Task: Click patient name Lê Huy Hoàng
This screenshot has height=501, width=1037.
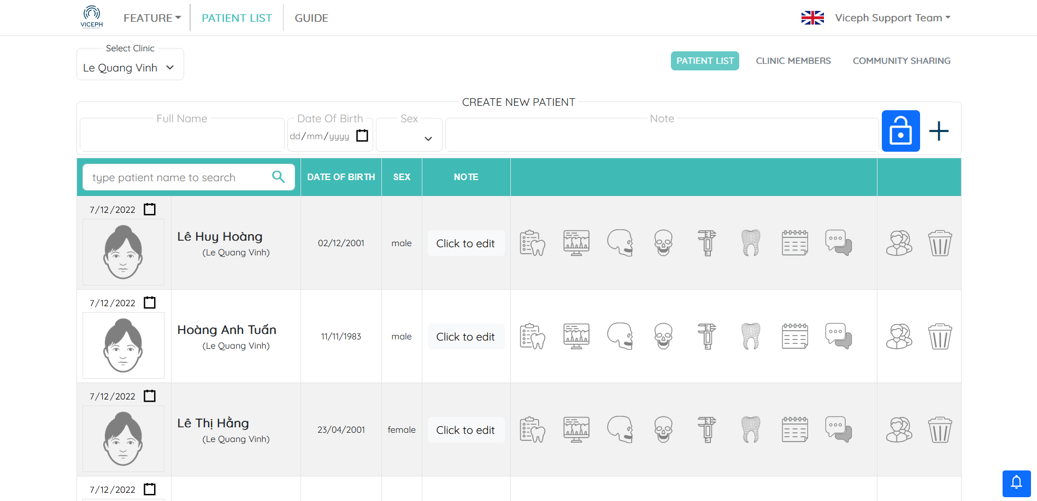Action: point(220,236)
